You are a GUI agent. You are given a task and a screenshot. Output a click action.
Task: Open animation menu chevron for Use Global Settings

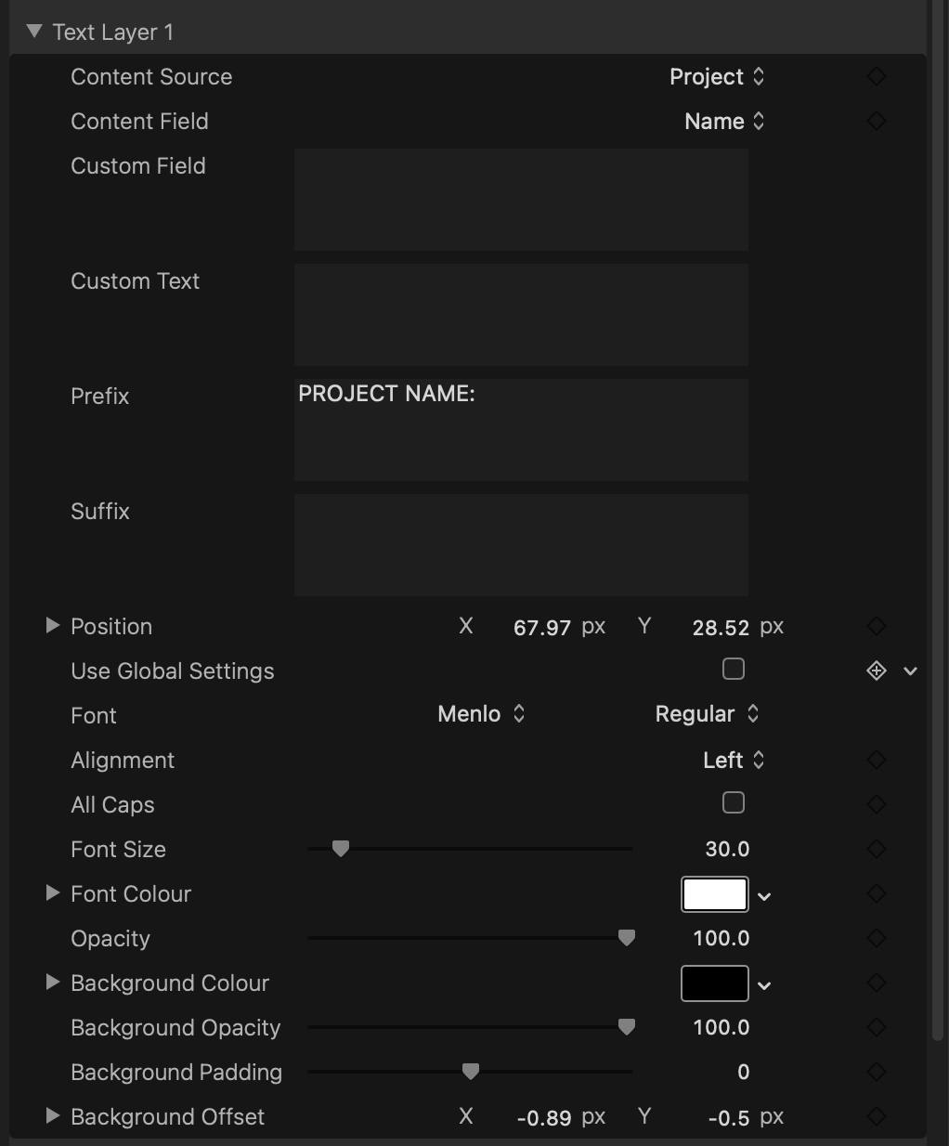[x=911, y=671]
